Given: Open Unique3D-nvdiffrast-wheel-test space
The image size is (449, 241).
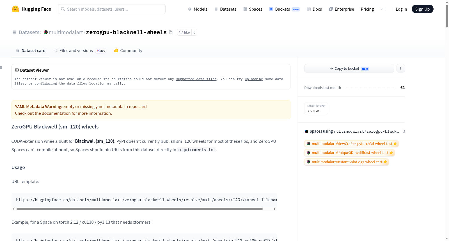Looking at the screenshot, I should click(350, 153).
